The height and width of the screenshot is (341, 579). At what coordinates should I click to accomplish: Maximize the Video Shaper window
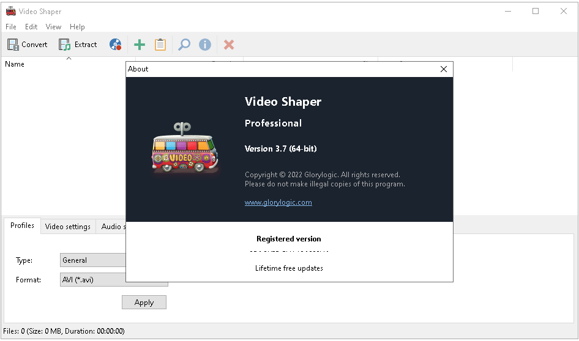point(536,12)
